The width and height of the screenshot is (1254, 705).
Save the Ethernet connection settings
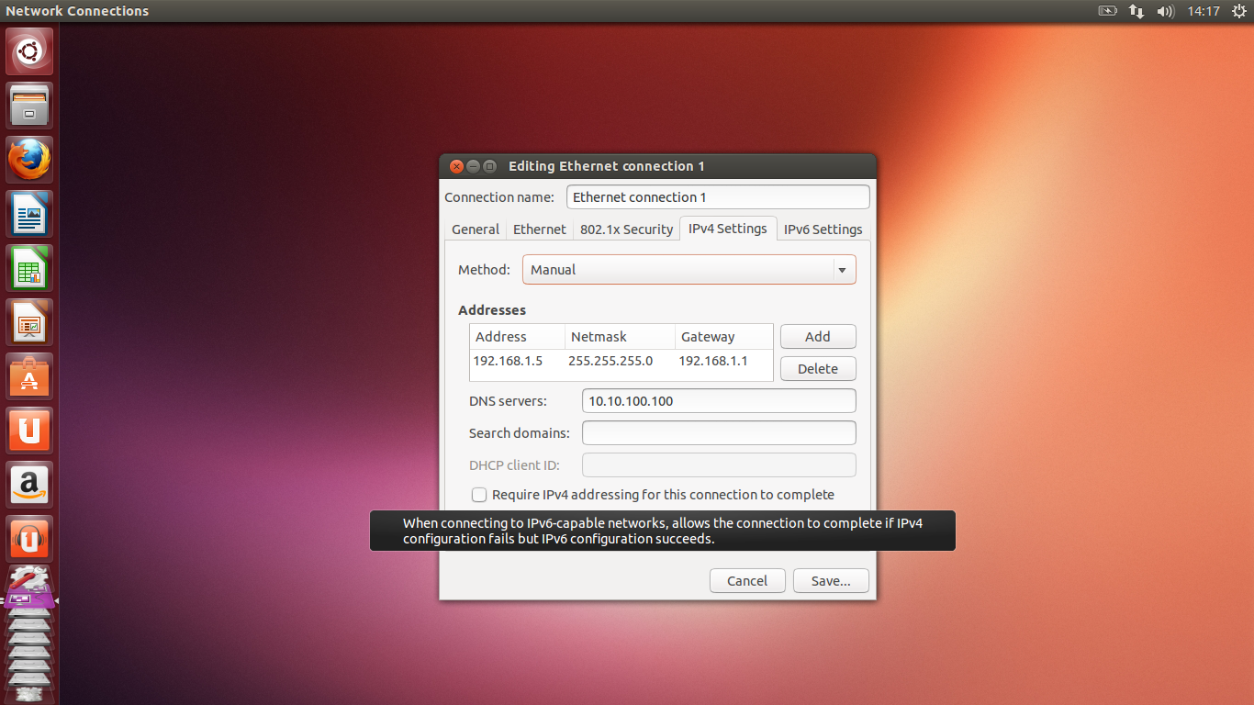830,580
